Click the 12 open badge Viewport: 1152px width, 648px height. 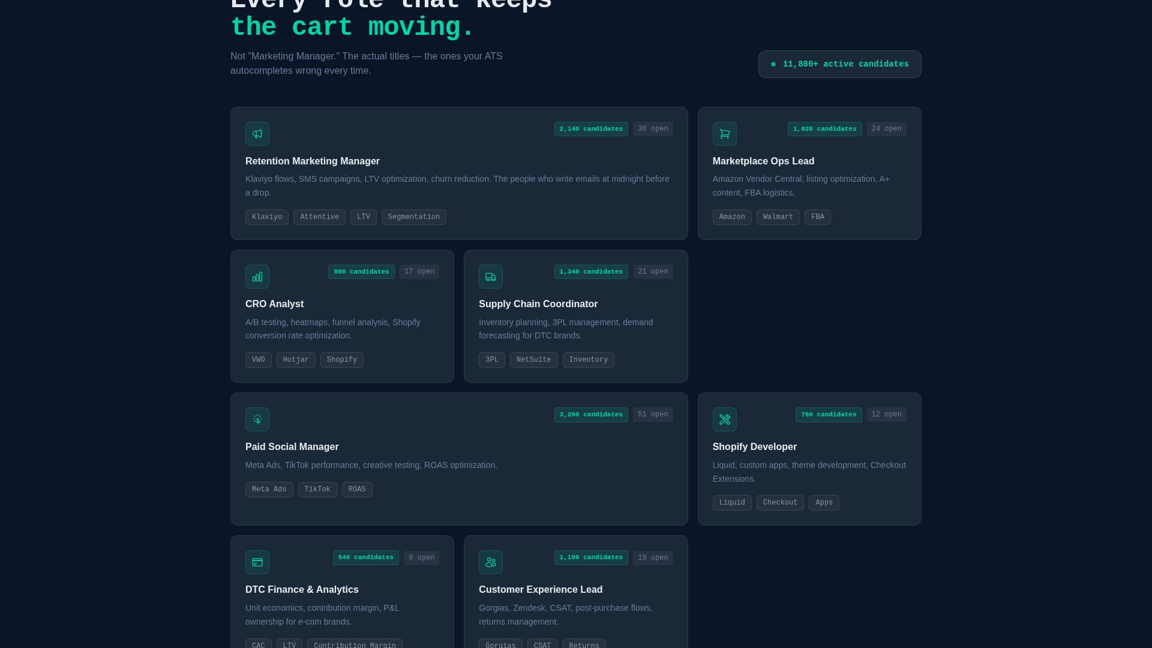[x=886, y=415]
